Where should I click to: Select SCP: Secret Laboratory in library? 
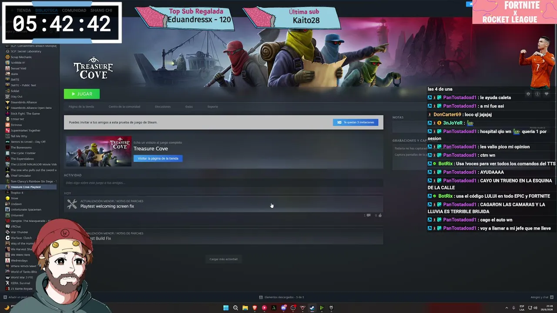pyautogui.click(x=26, y=51)
